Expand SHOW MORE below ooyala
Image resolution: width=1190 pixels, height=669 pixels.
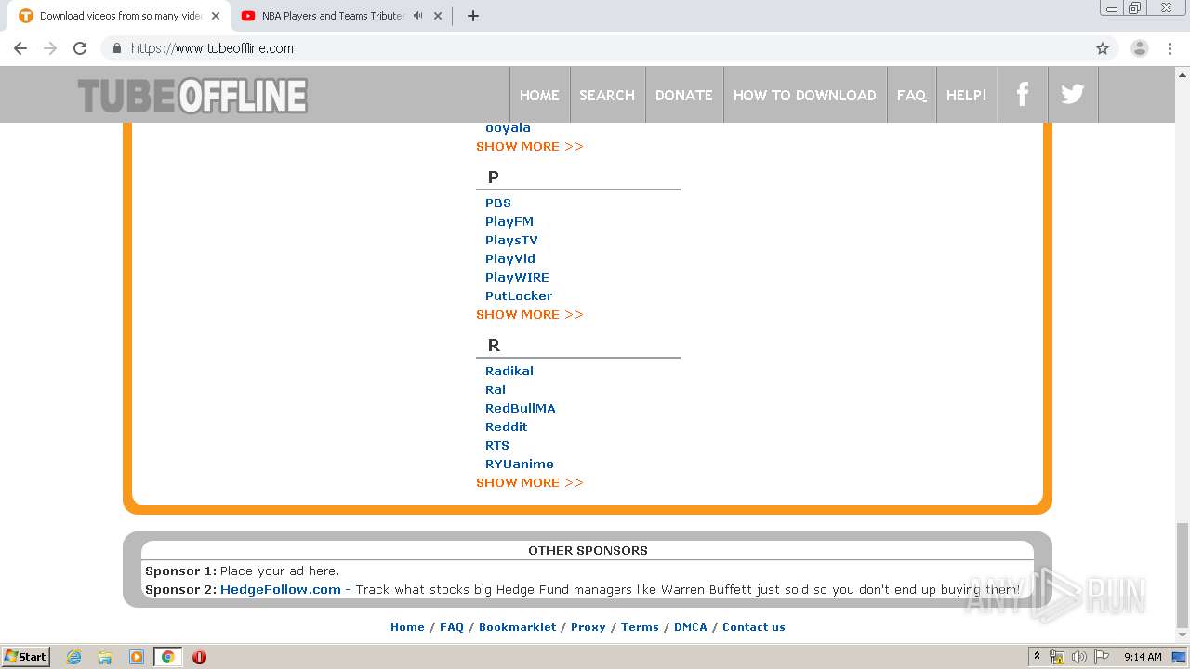pos(530,146)
